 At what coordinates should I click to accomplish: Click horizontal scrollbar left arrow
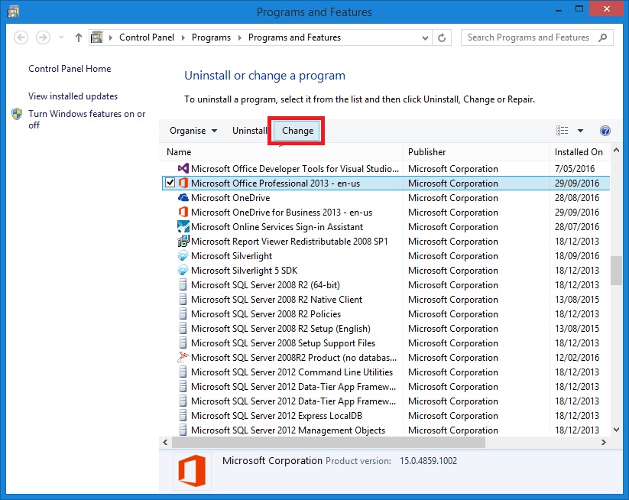click(x=165, y=442)
